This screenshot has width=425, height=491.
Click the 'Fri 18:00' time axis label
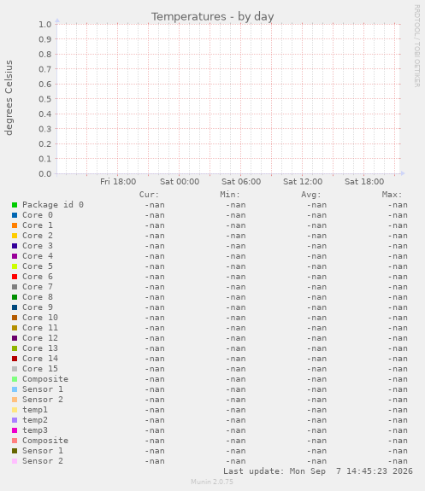click(118, 182)
